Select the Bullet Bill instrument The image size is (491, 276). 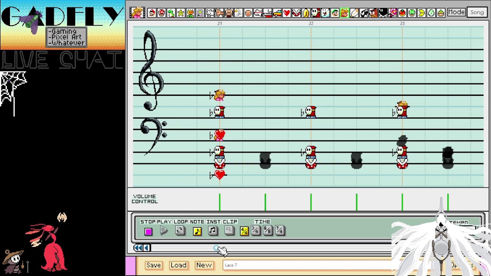coord(364,13)
